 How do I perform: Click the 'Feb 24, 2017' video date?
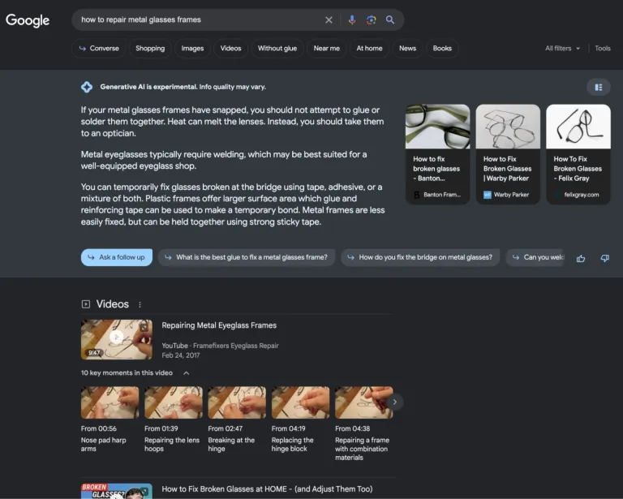tap(181, 355)
